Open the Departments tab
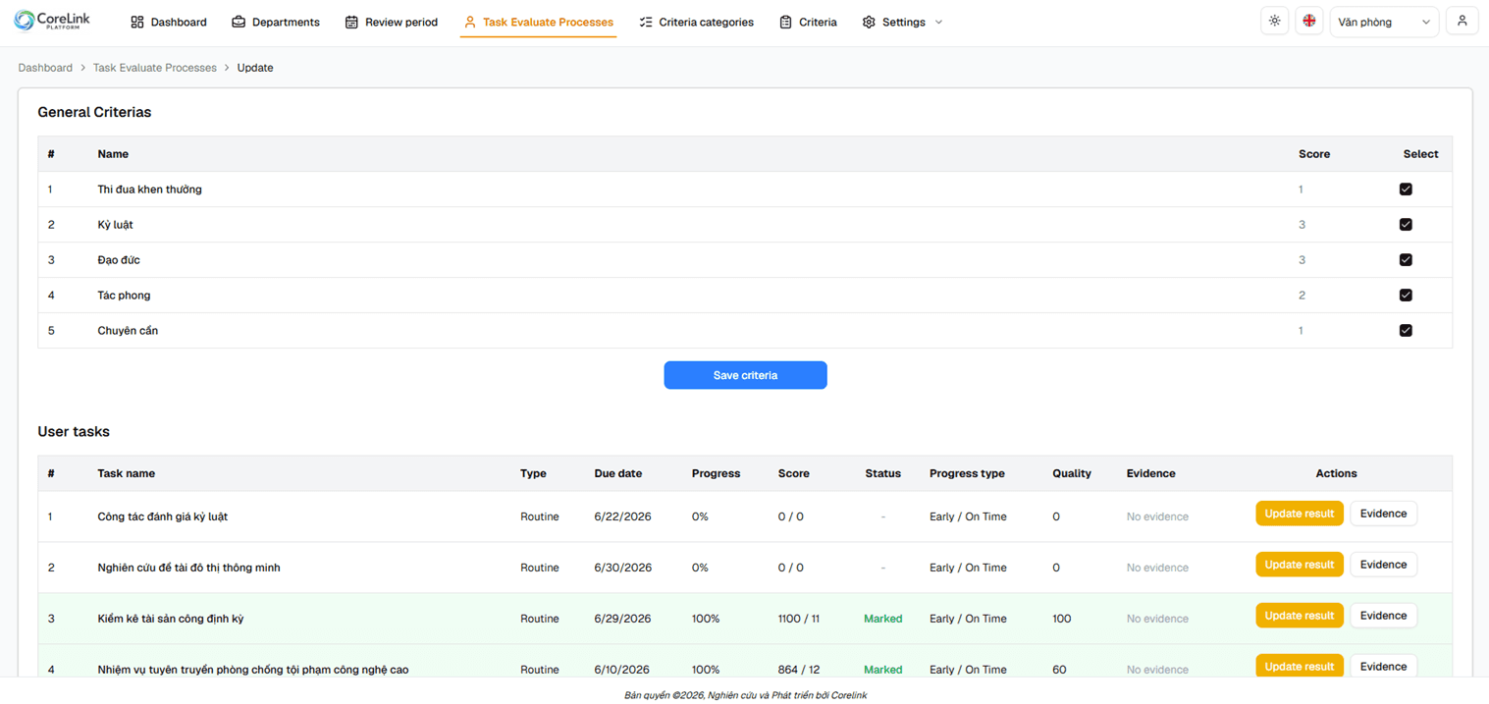 276,22
